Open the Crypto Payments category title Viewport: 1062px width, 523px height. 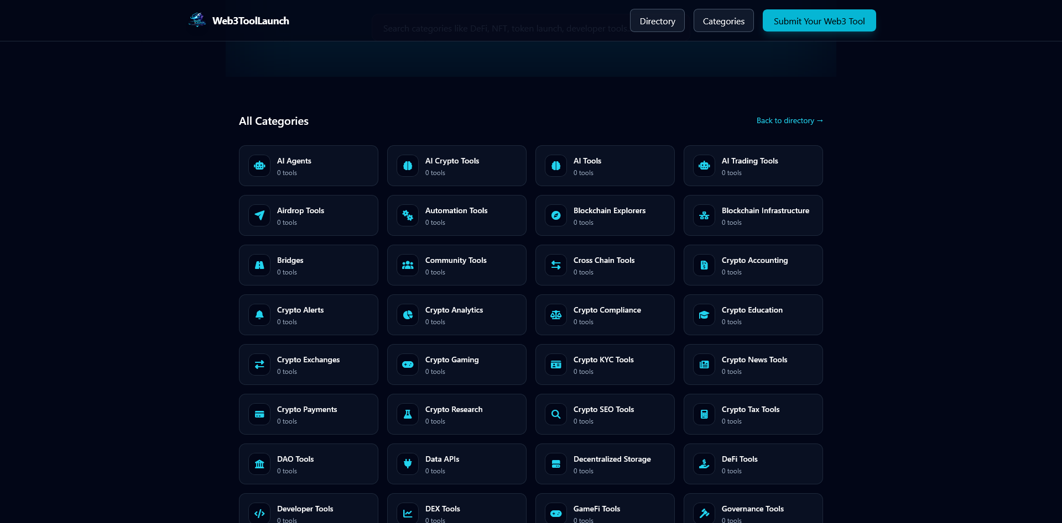point(307,409)
